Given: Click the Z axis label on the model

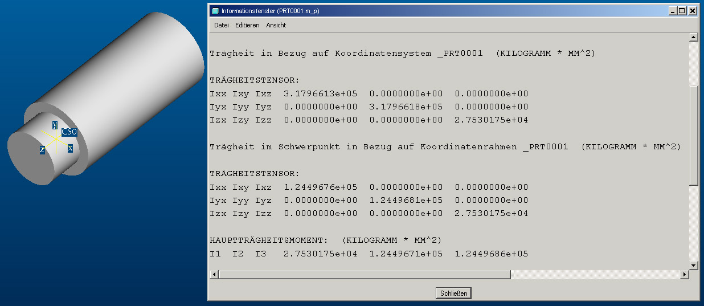Looking at the screenshot, I should [x=42, y=150].
